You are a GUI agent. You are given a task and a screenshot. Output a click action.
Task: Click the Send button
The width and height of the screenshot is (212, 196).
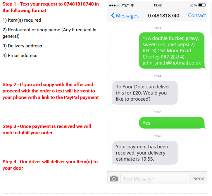[x=199, y=178]
